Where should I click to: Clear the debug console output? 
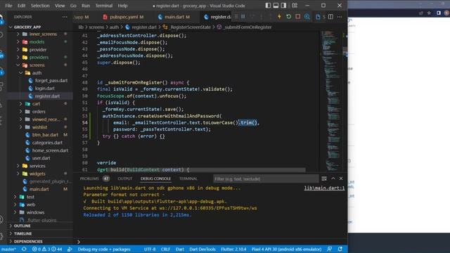pos(324,179)
